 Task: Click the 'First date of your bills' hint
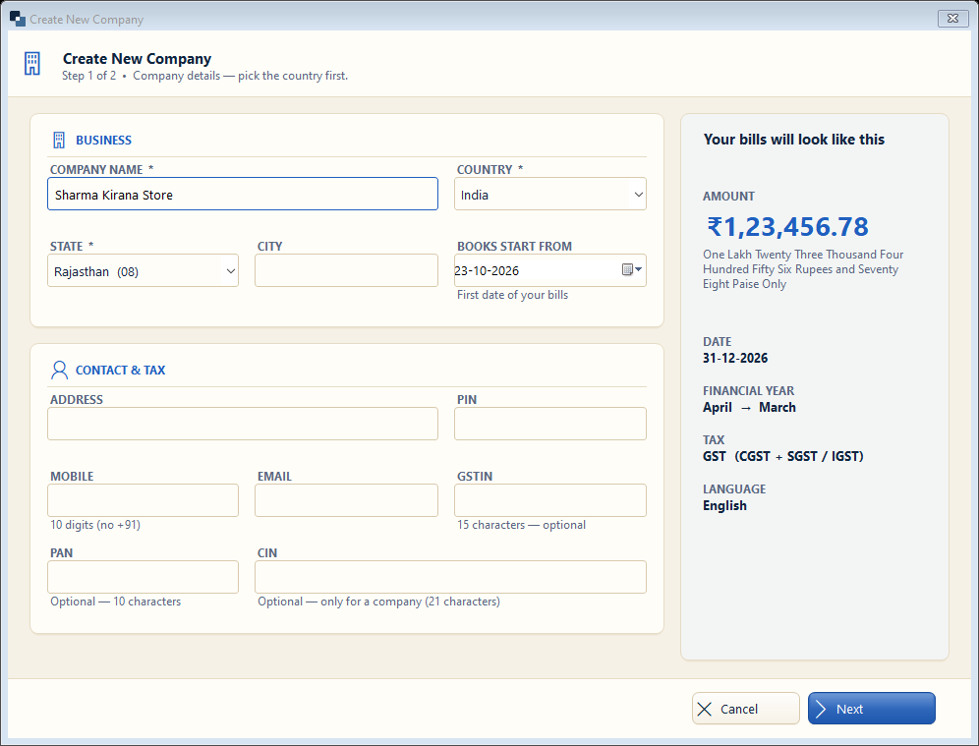pyautogui.click(x=513, y=295)
